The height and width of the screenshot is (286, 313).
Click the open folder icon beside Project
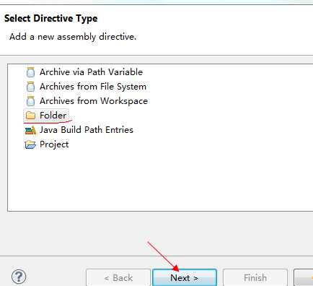pyautogui.click(x=30, y=144)
